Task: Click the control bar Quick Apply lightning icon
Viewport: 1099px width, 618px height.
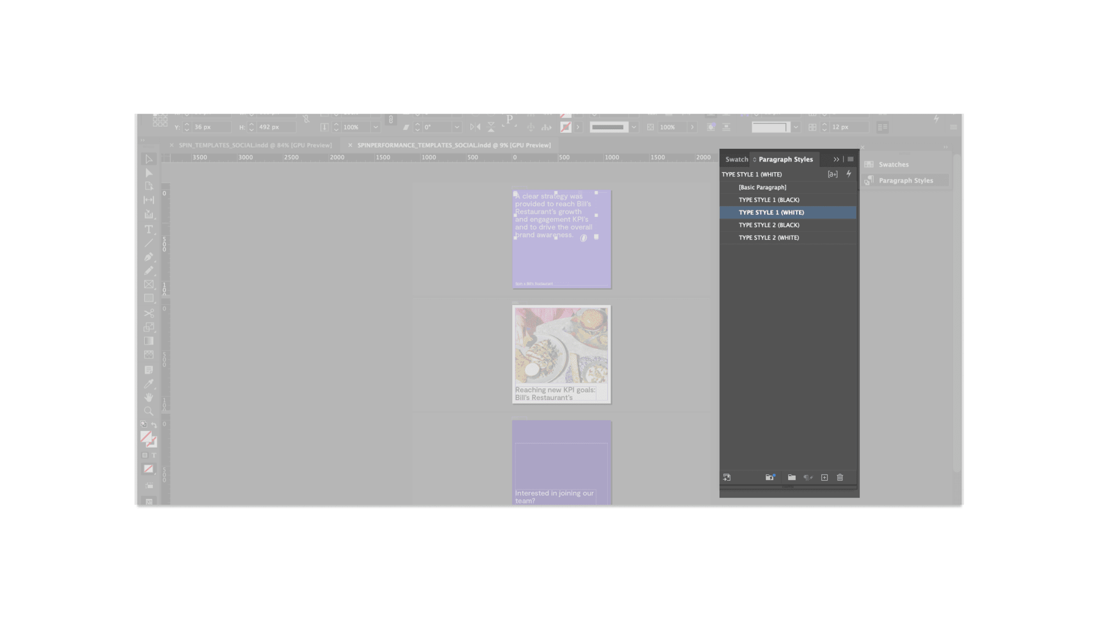Action: click(x=936, y=119)
